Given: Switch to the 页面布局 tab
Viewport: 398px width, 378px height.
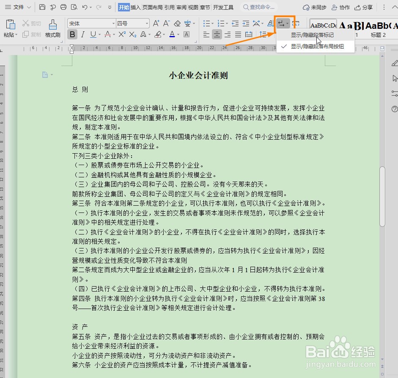Looking at the screenshot, I should click(152, 7).
